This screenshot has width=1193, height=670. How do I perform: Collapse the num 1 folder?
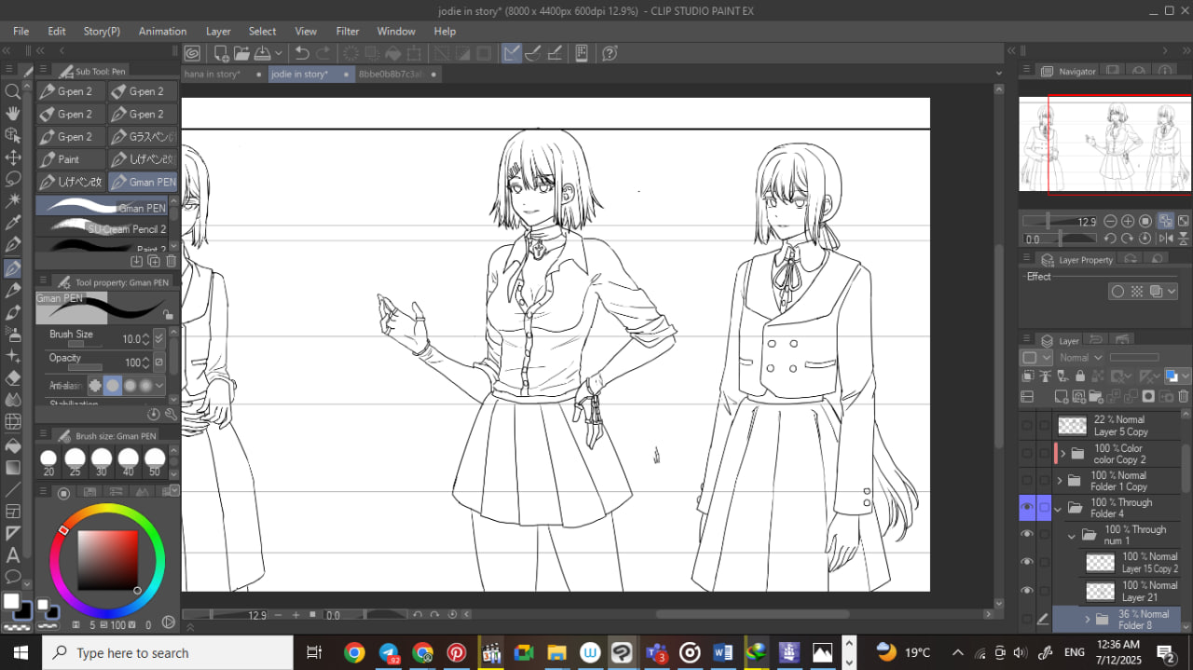[1072, 536]
